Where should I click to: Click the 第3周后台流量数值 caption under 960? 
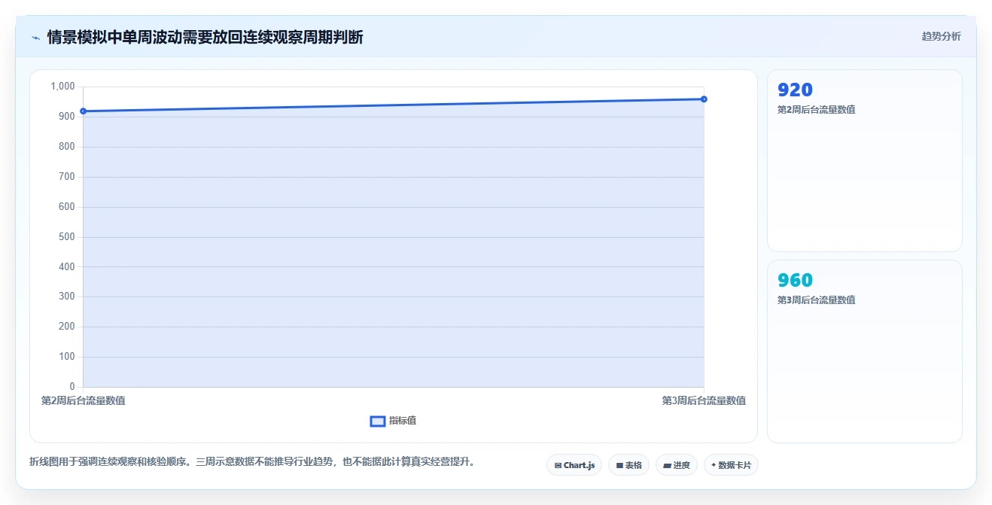(x=816, y=300)
